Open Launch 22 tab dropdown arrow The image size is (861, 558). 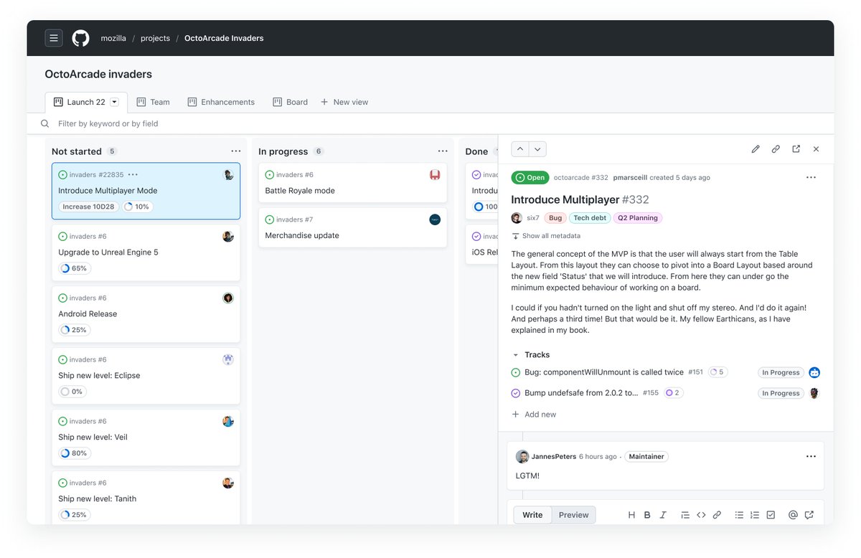pos(114,102)
